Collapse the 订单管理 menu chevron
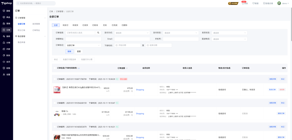Image resolution: width=292 pixels, height=140 pixels. coord(45,18)
